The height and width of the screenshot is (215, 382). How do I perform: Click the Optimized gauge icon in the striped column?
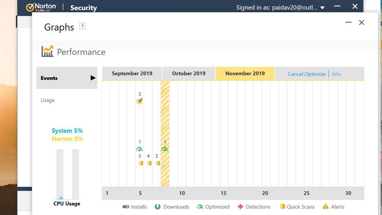(x=165, y=149)
